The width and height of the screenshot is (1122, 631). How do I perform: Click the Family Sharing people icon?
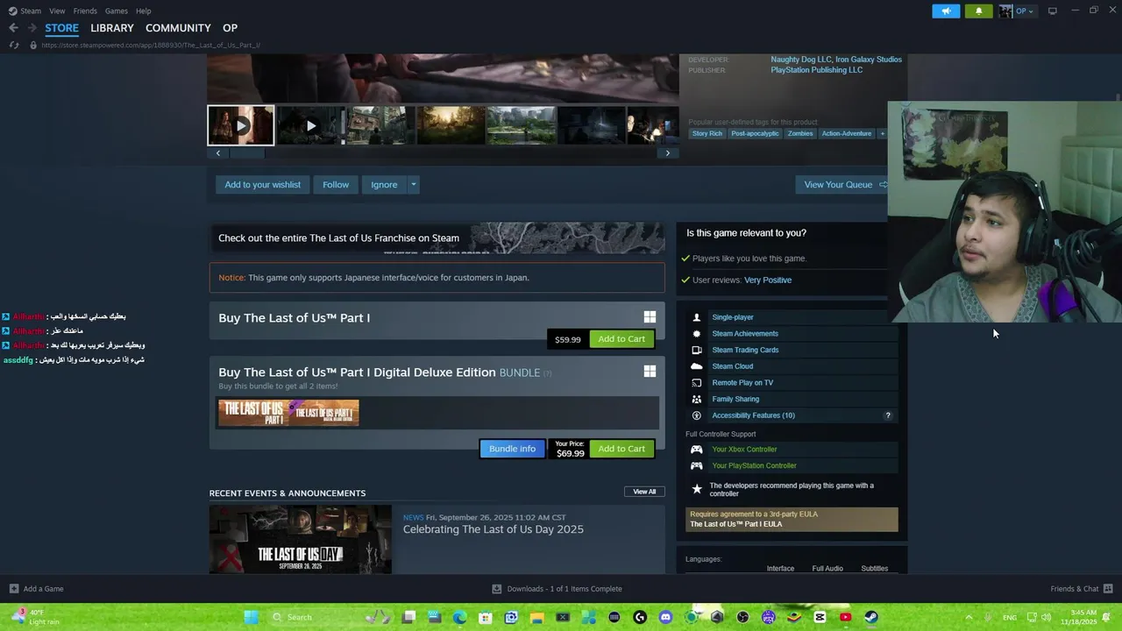point(697,399)
